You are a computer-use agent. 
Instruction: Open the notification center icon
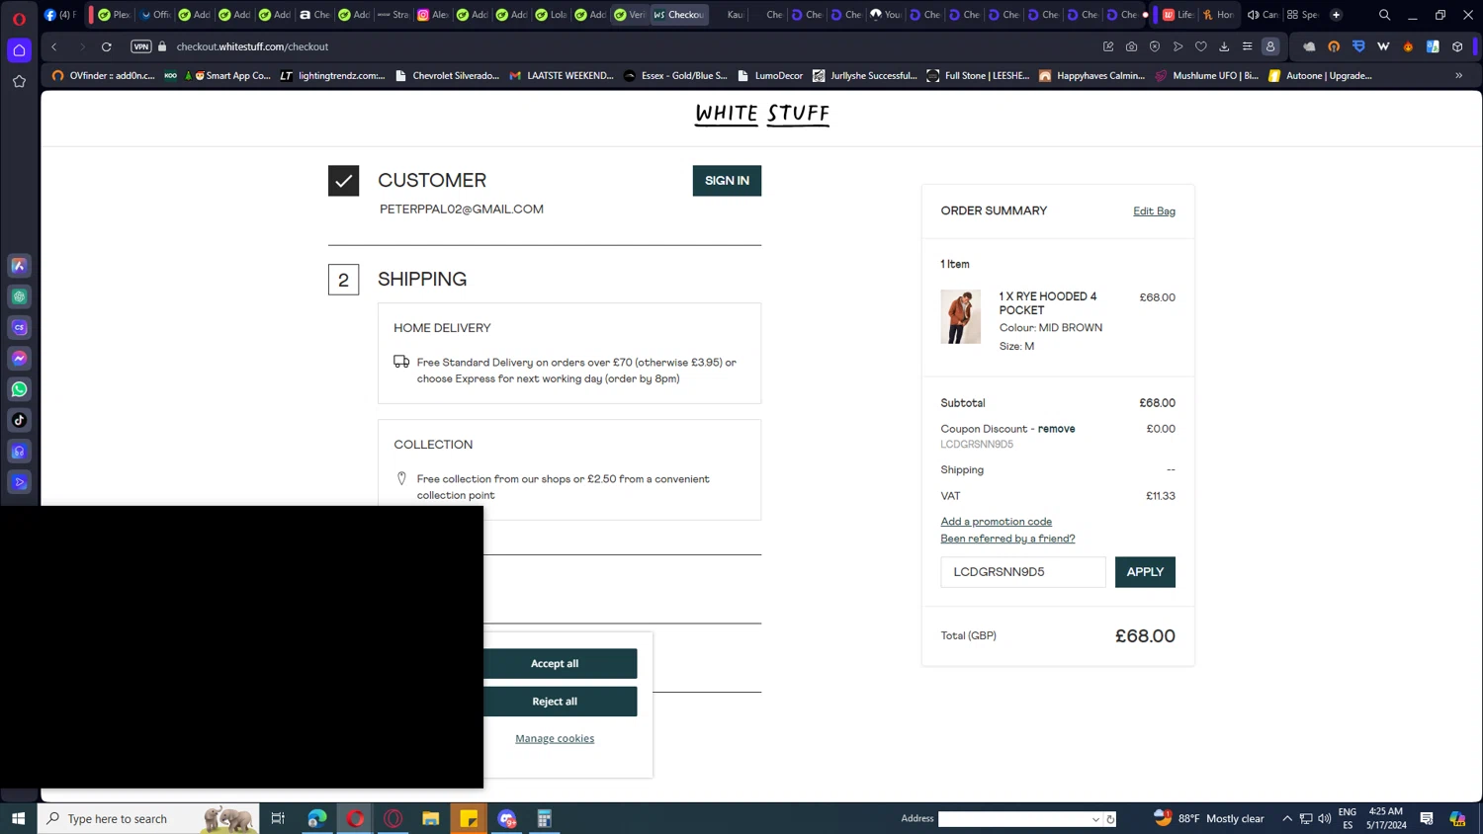point(1427,818)
